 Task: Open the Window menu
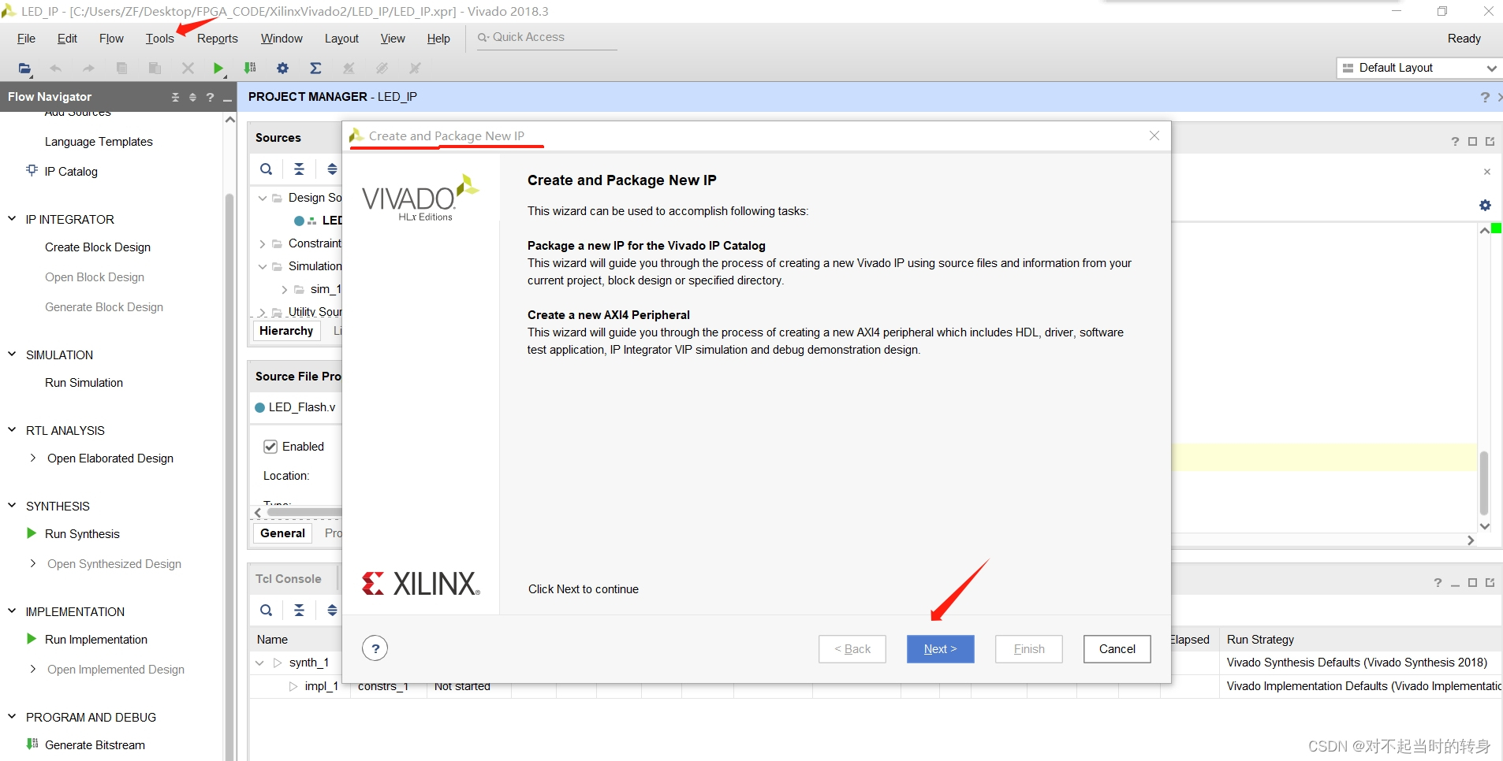point(282,39)
